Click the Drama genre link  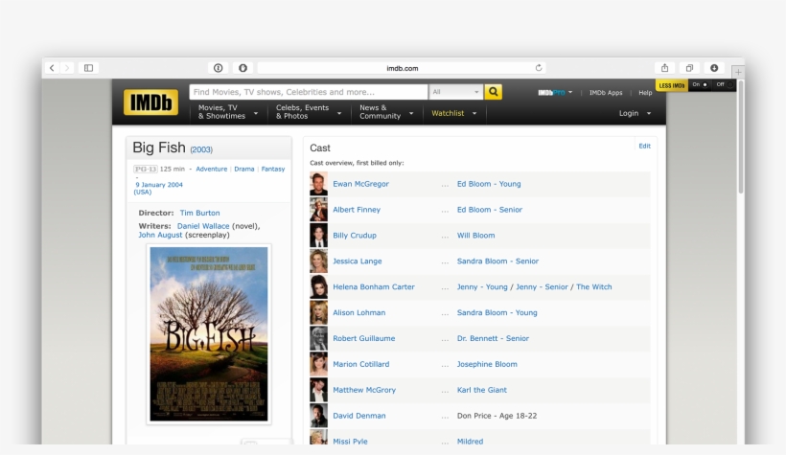pyautogui.click(x=244, y=169)
